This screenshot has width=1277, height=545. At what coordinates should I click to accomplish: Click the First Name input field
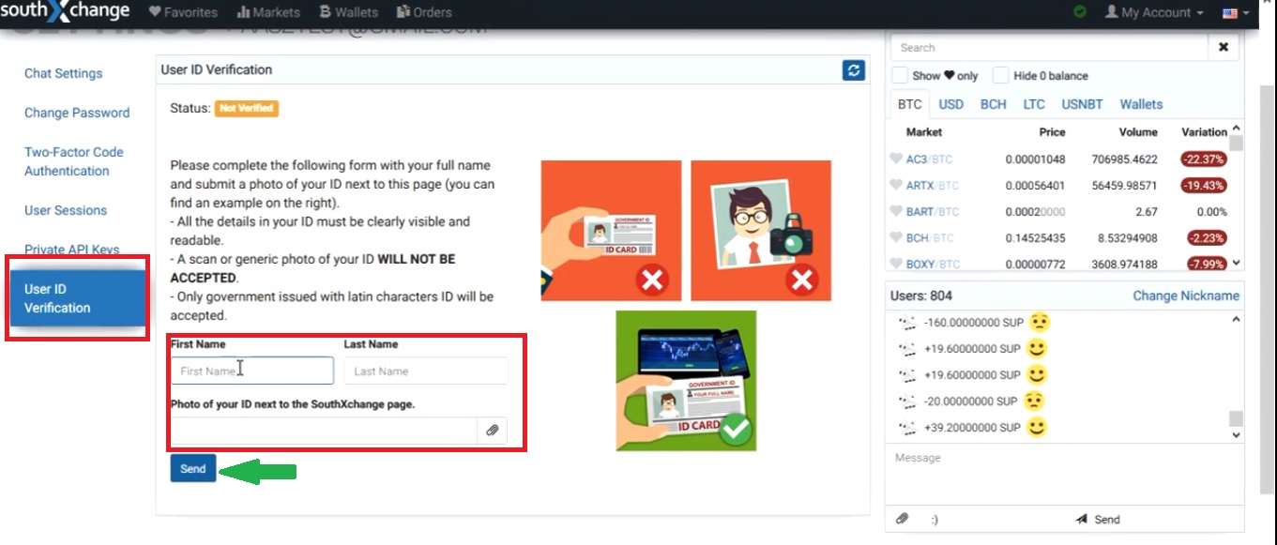click(252, 371)
